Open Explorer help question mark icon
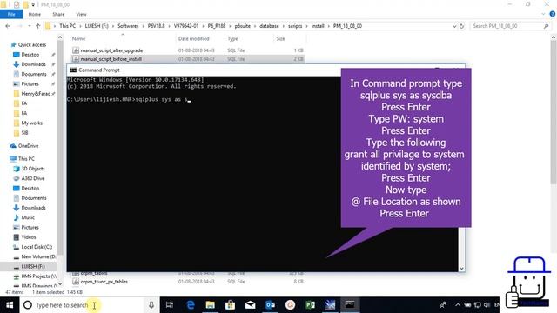Screen dimensions: 557x313 552,14
